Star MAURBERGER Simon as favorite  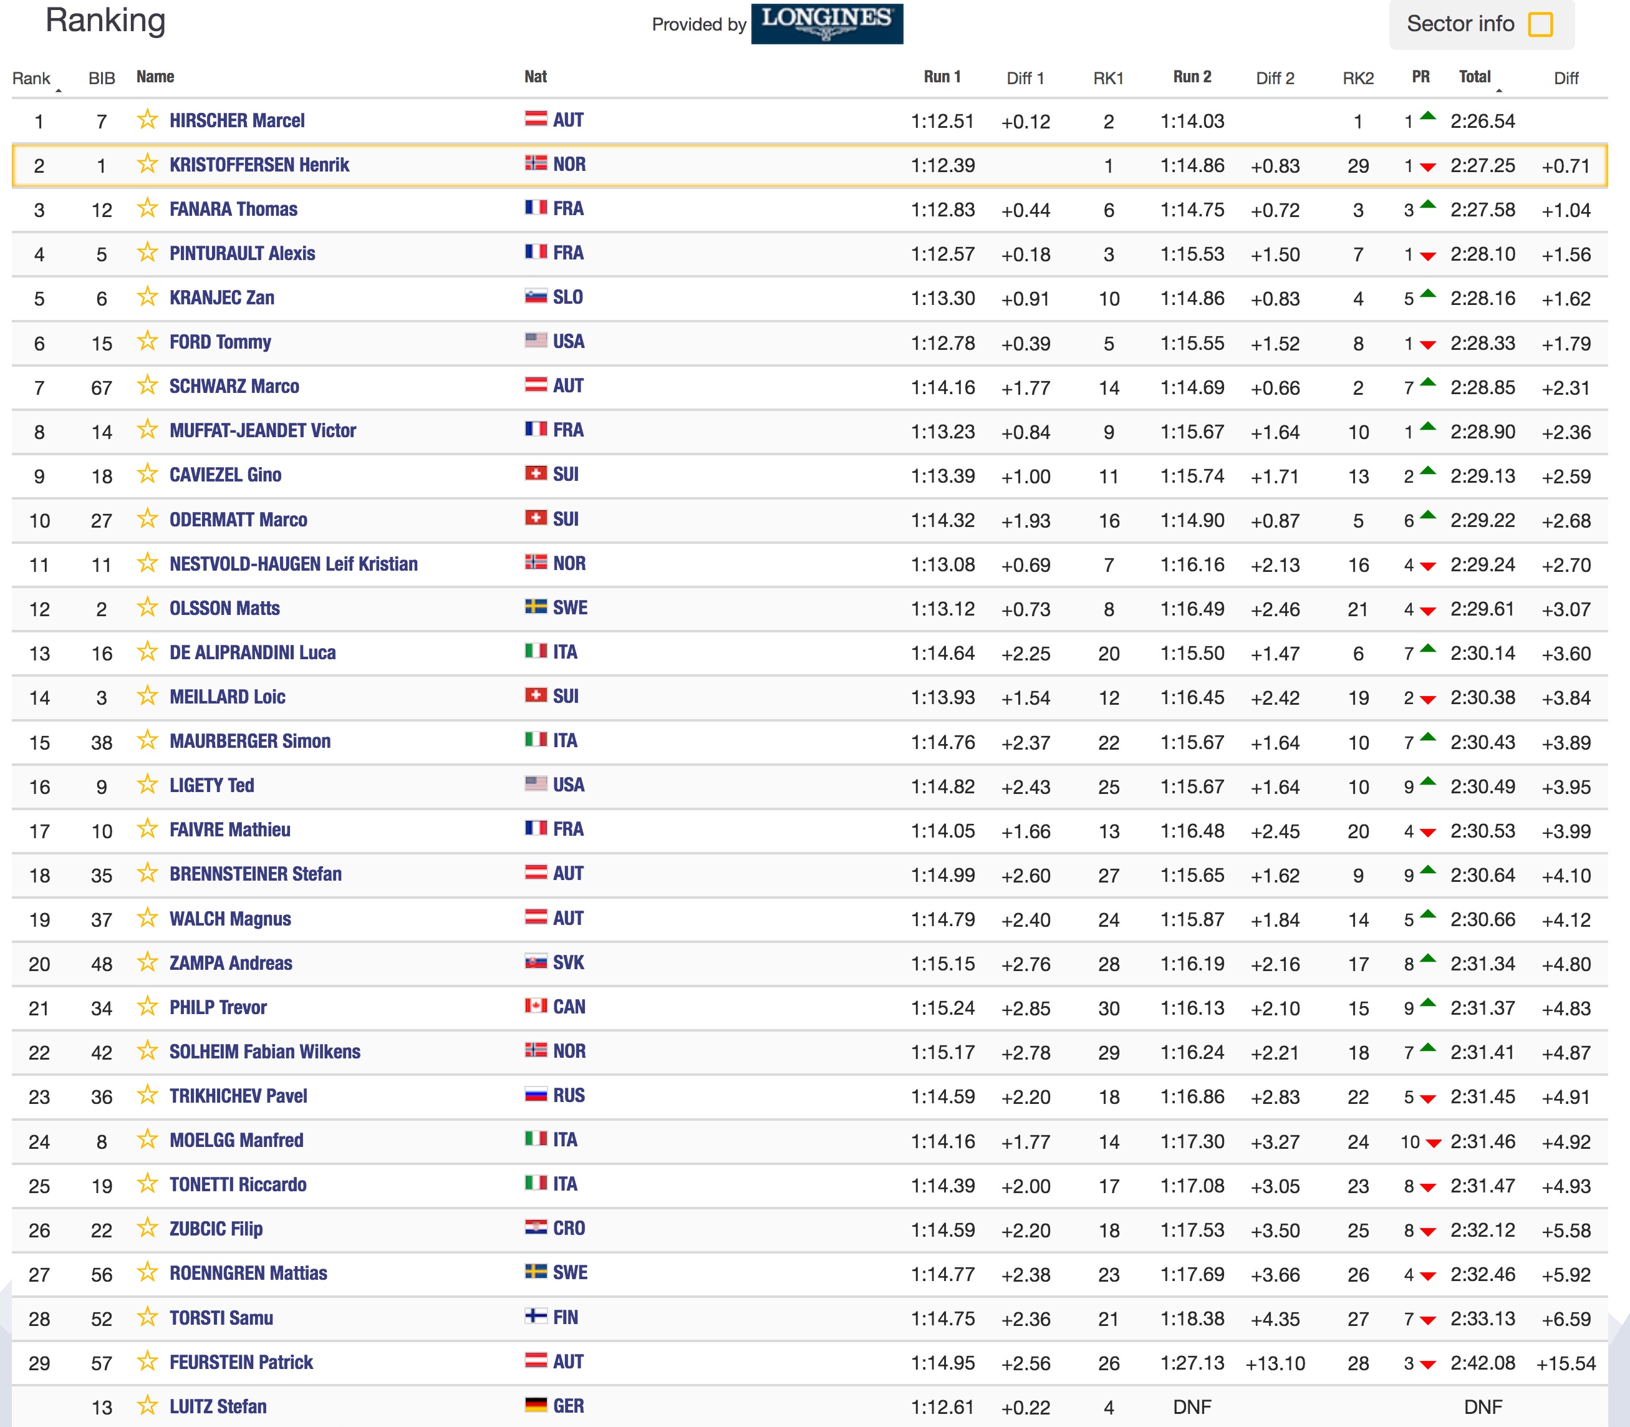click(x=147, y=742)
